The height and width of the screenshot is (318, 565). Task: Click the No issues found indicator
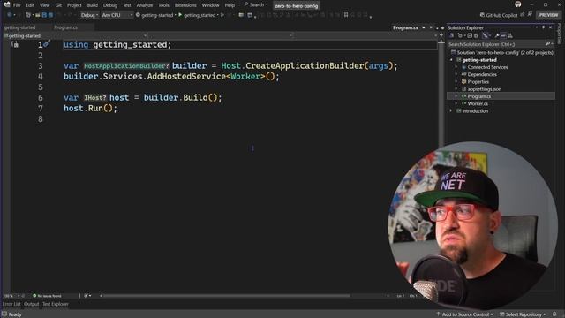point(47,296)
